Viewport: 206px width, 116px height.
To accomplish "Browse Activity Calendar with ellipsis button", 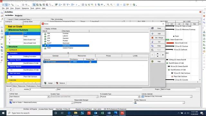I will tap(191, 97).
